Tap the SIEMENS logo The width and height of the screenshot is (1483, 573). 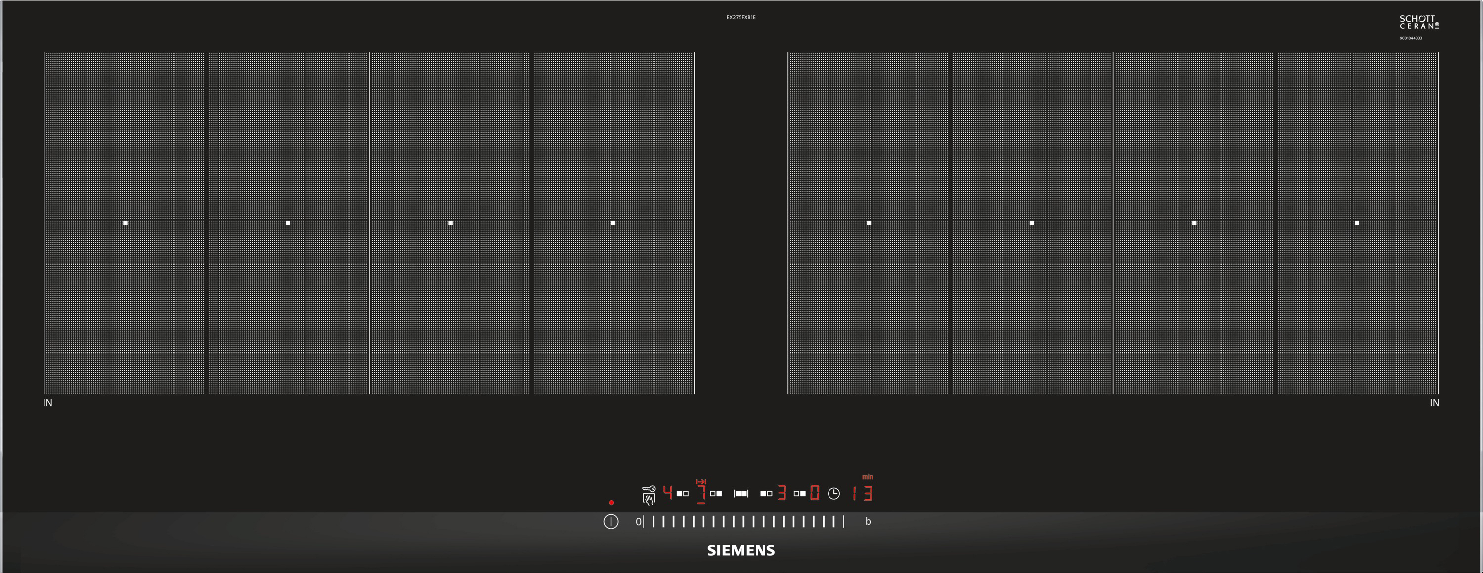(741, 550)
